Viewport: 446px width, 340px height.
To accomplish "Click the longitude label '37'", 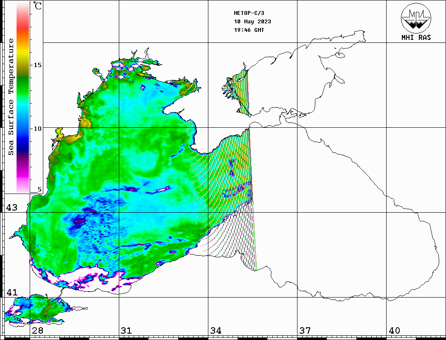I will 305,331.
